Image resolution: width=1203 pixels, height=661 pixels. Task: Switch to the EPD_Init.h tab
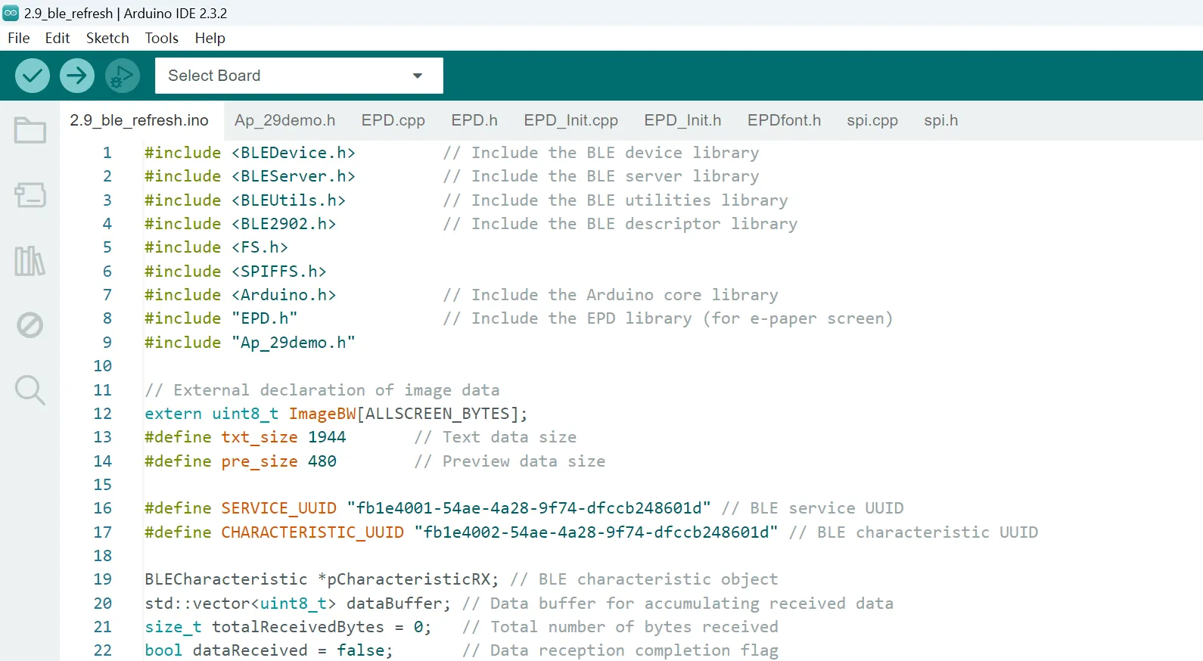[x=682, y=120]
